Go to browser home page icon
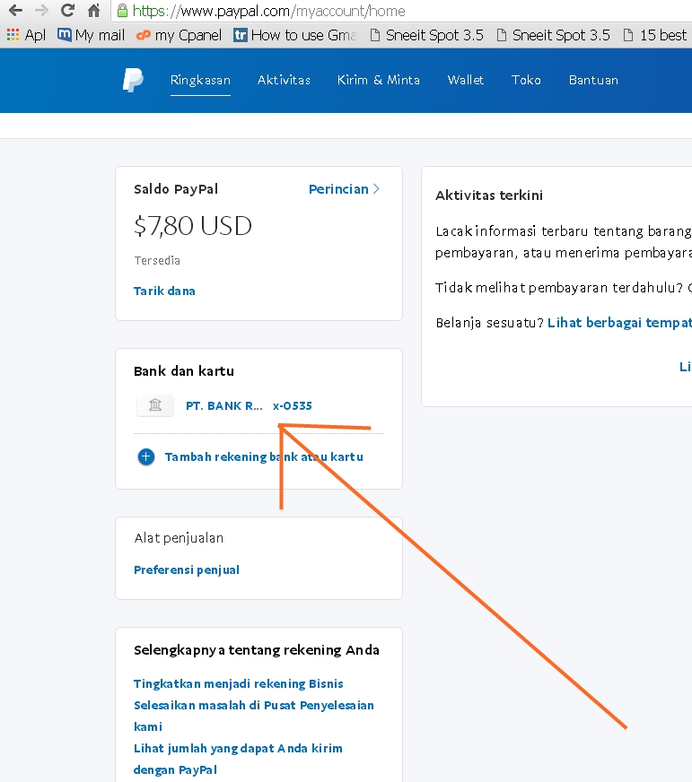Screen dimensions: 692x782 [93, 12]
